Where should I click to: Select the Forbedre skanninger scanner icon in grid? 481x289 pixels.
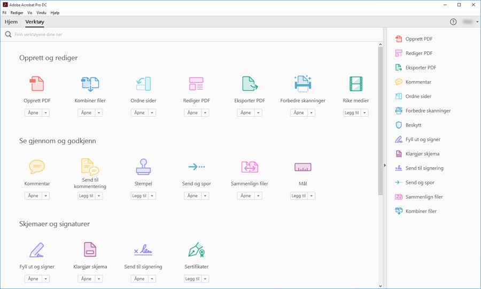[303, 83]
